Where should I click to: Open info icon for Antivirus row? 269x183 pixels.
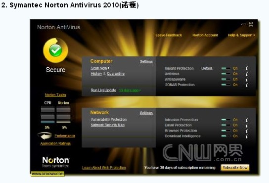(247, 74)
